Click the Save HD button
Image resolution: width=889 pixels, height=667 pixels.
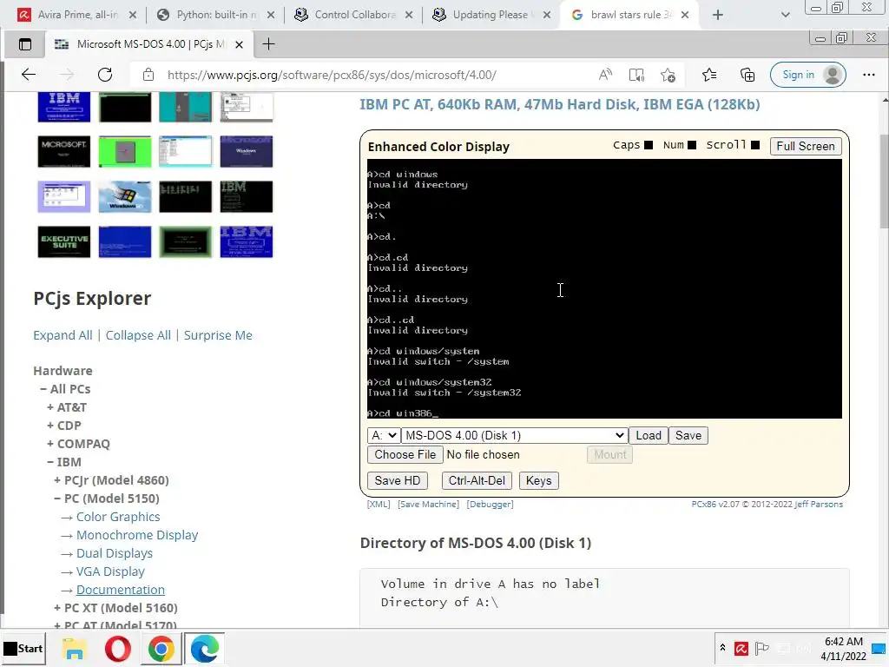click(x=398, y=481)
